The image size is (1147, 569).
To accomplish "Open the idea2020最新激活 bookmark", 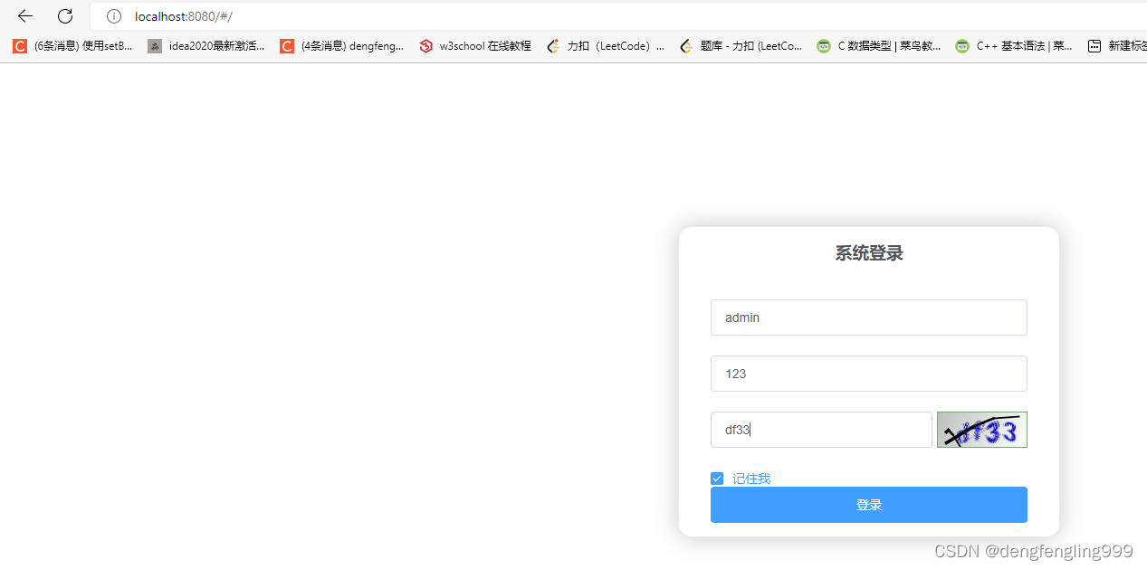I will (x=206, y=46).
